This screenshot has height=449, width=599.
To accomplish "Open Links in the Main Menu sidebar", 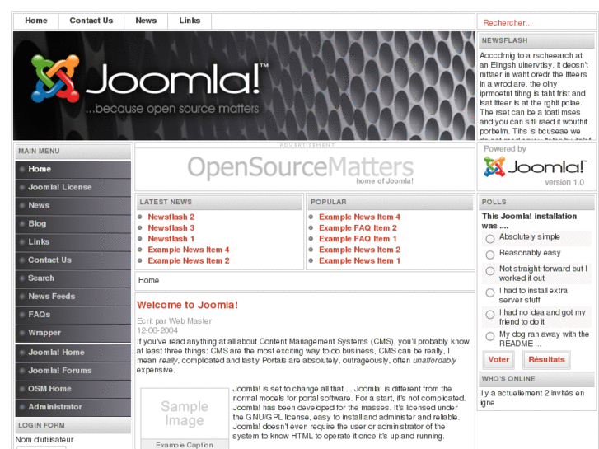I will coord(73,242).
